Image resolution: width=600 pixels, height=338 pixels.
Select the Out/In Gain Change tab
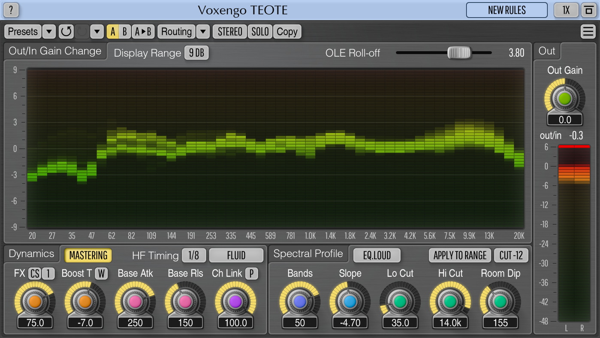pyautogui.click(x=55, y=51)
